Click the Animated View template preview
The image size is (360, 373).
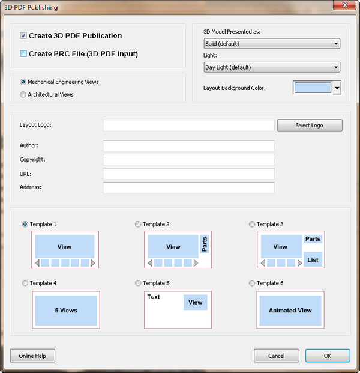(x=290, y=310)
